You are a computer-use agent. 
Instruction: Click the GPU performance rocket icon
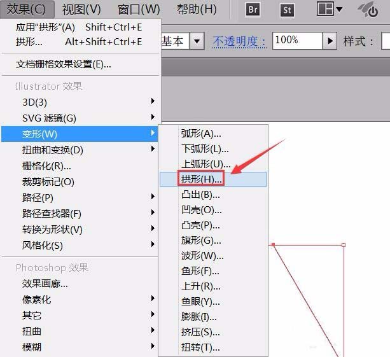[x=368, y=10]
